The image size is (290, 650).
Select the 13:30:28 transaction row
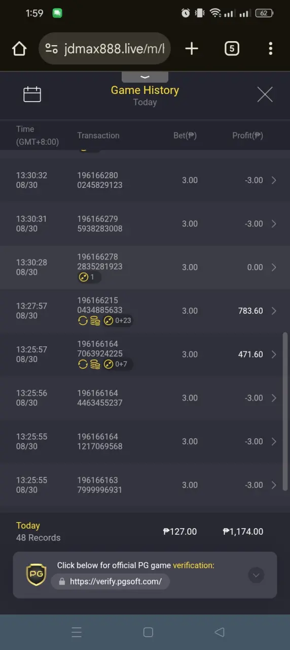[x=145, y=268]
